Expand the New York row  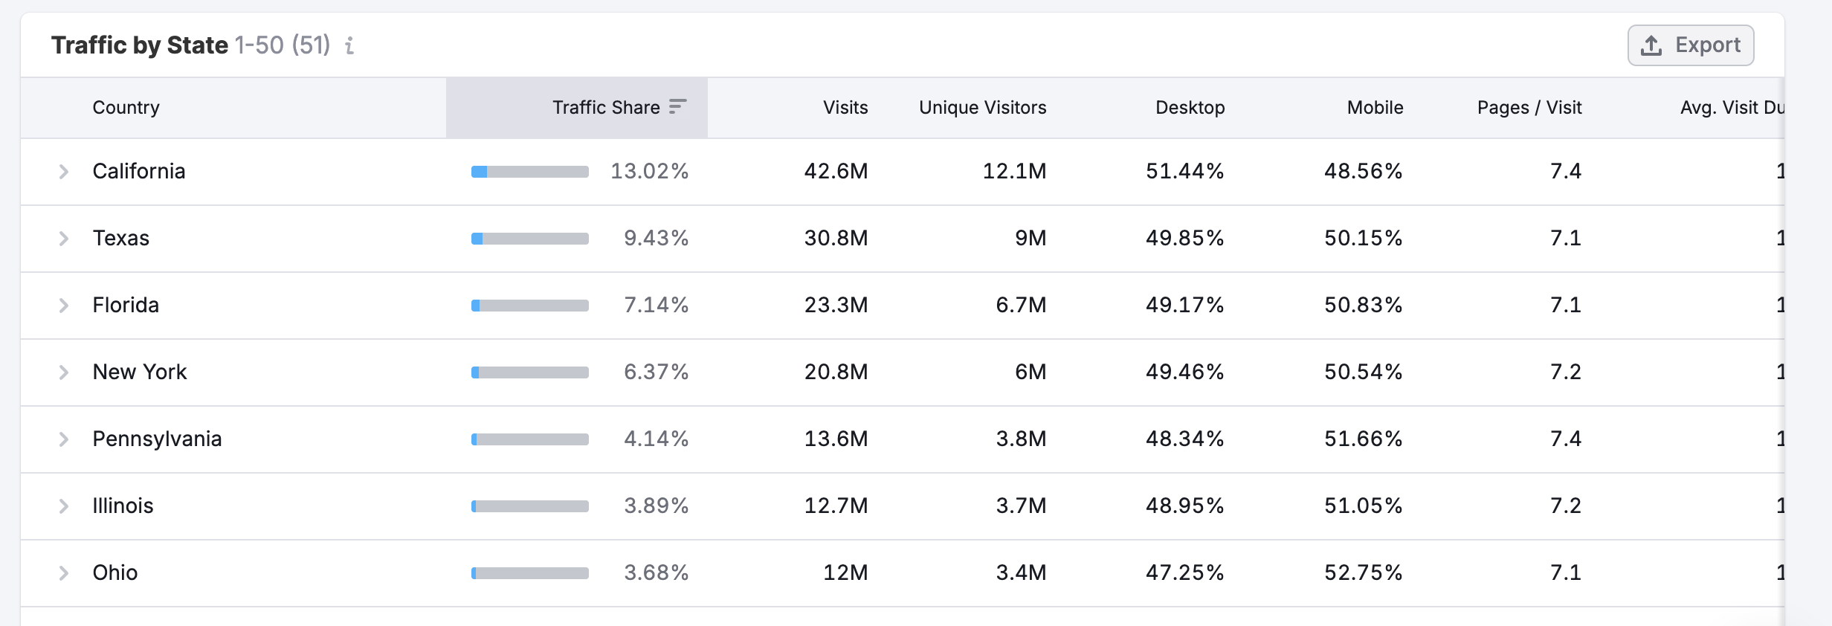click(x=64, y=372)
